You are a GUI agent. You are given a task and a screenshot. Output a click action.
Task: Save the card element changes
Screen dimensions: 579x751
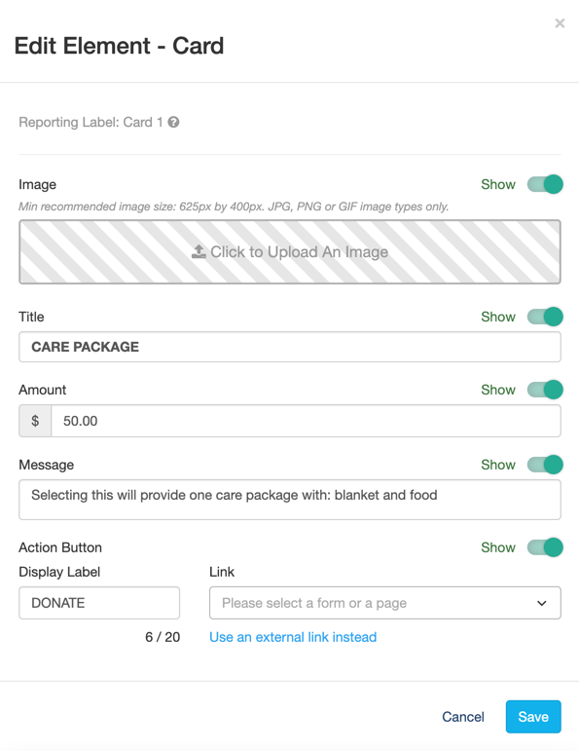(x=533, y=717)
